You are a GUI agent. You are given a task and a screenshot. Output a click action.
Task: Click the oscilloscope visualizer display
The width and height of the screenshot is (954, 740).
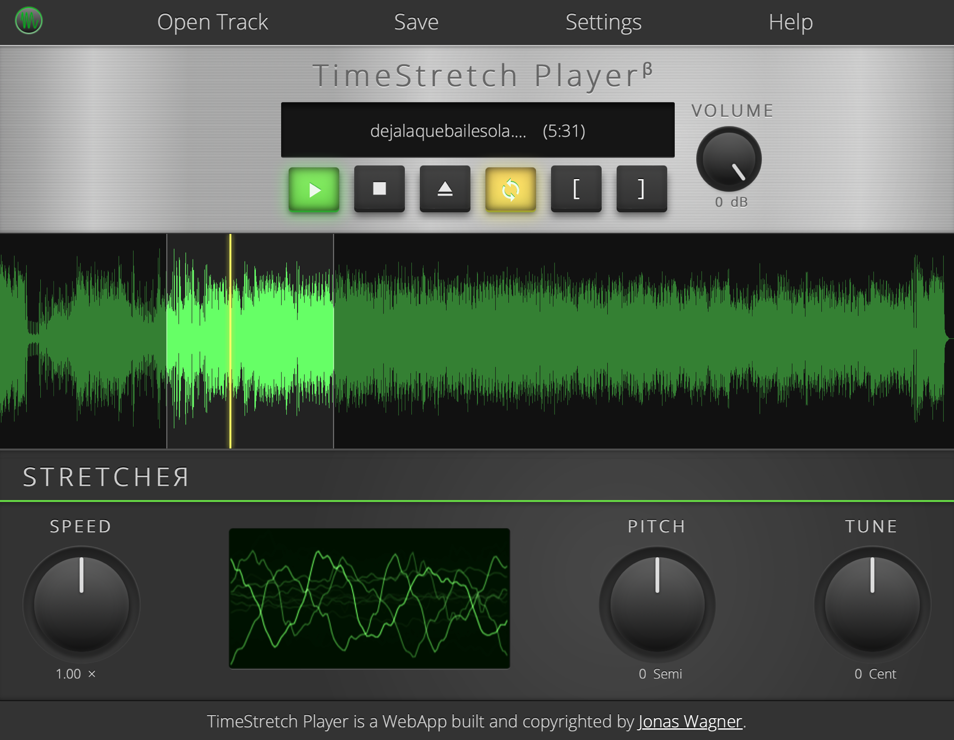[x=369, y=598]
